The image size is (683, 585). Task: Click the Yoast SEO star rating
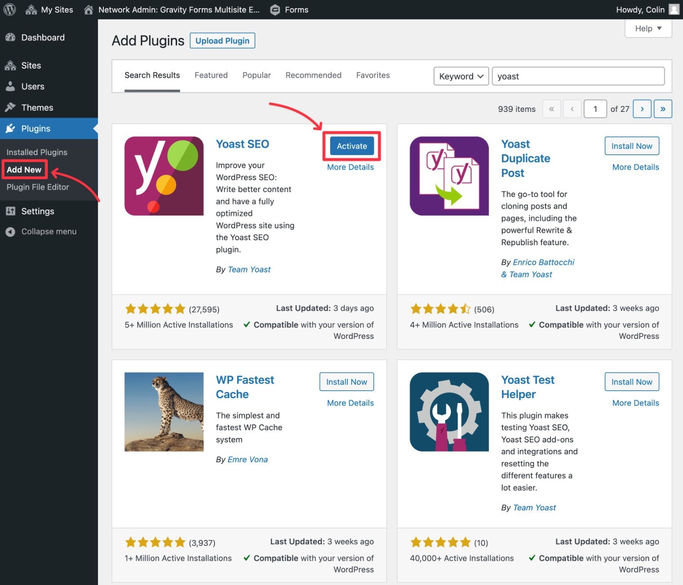(155, 309)
